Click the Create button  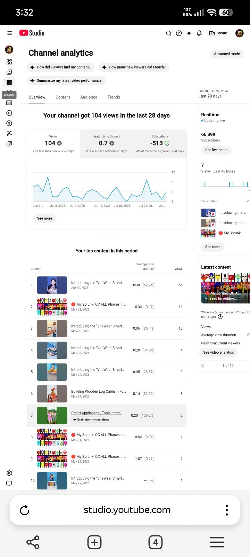(x=218, y=33)
